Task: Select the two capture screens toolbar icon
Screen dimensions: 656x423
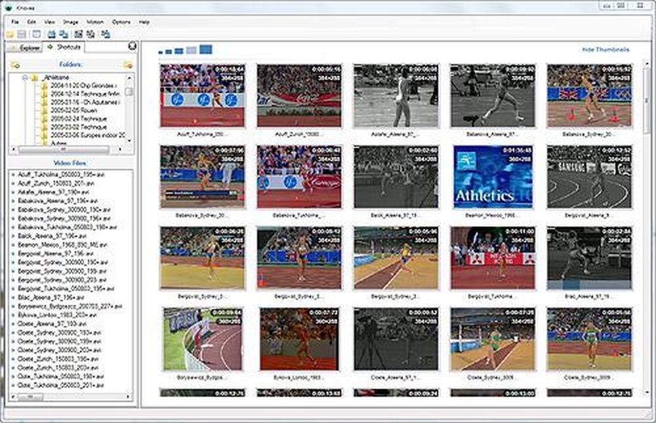Action: point(91,34)
